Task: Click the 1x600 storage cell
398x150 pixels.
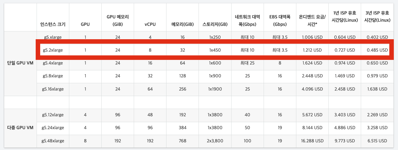Action: pyautogui.click(x=215, y=63)
